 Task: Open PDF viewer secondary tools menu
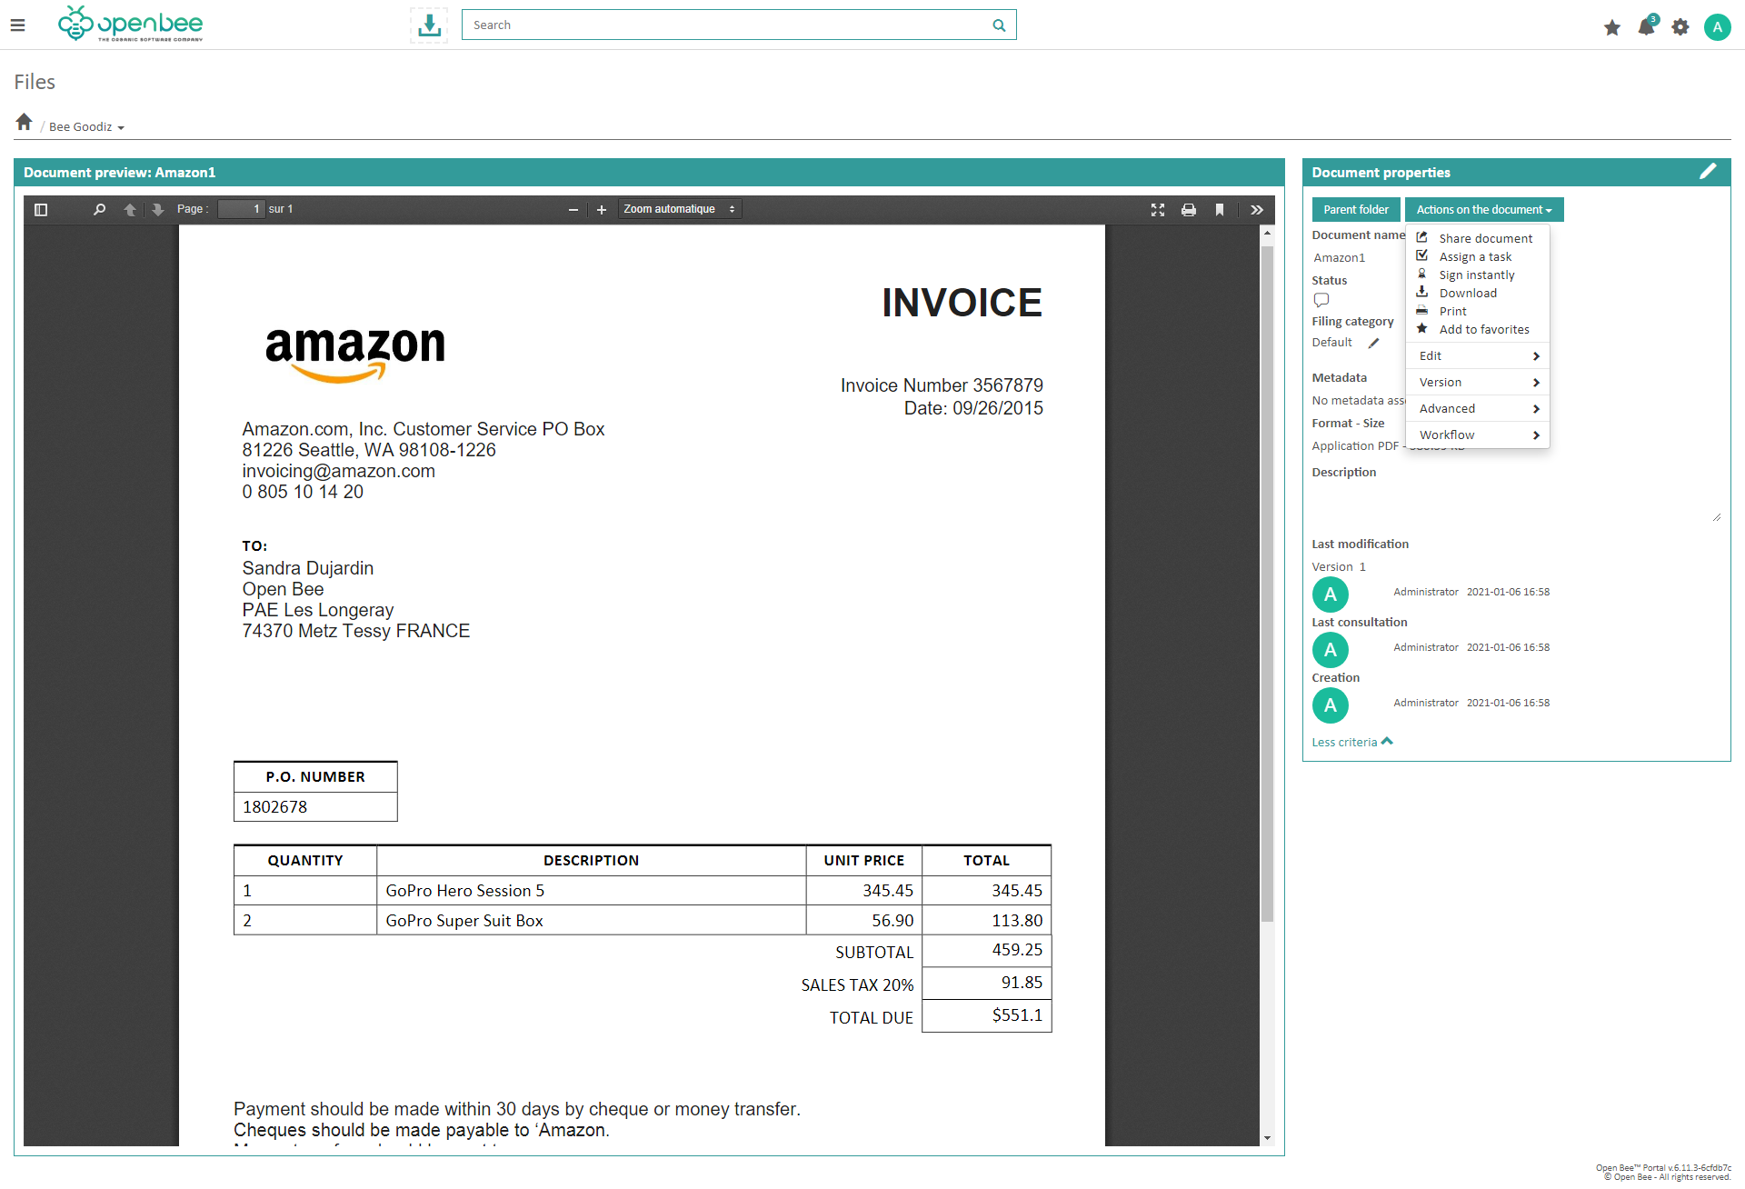click(x=1257, y=210)
